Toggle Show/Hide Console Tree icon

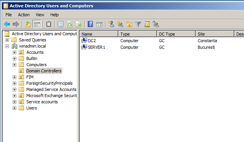[37, 24]
